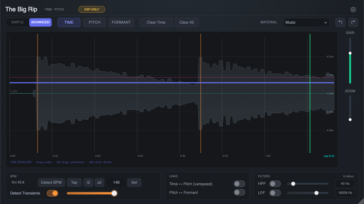Click the blue time envelope line
This screenshot has width=364, height=204.
[172, 83]
